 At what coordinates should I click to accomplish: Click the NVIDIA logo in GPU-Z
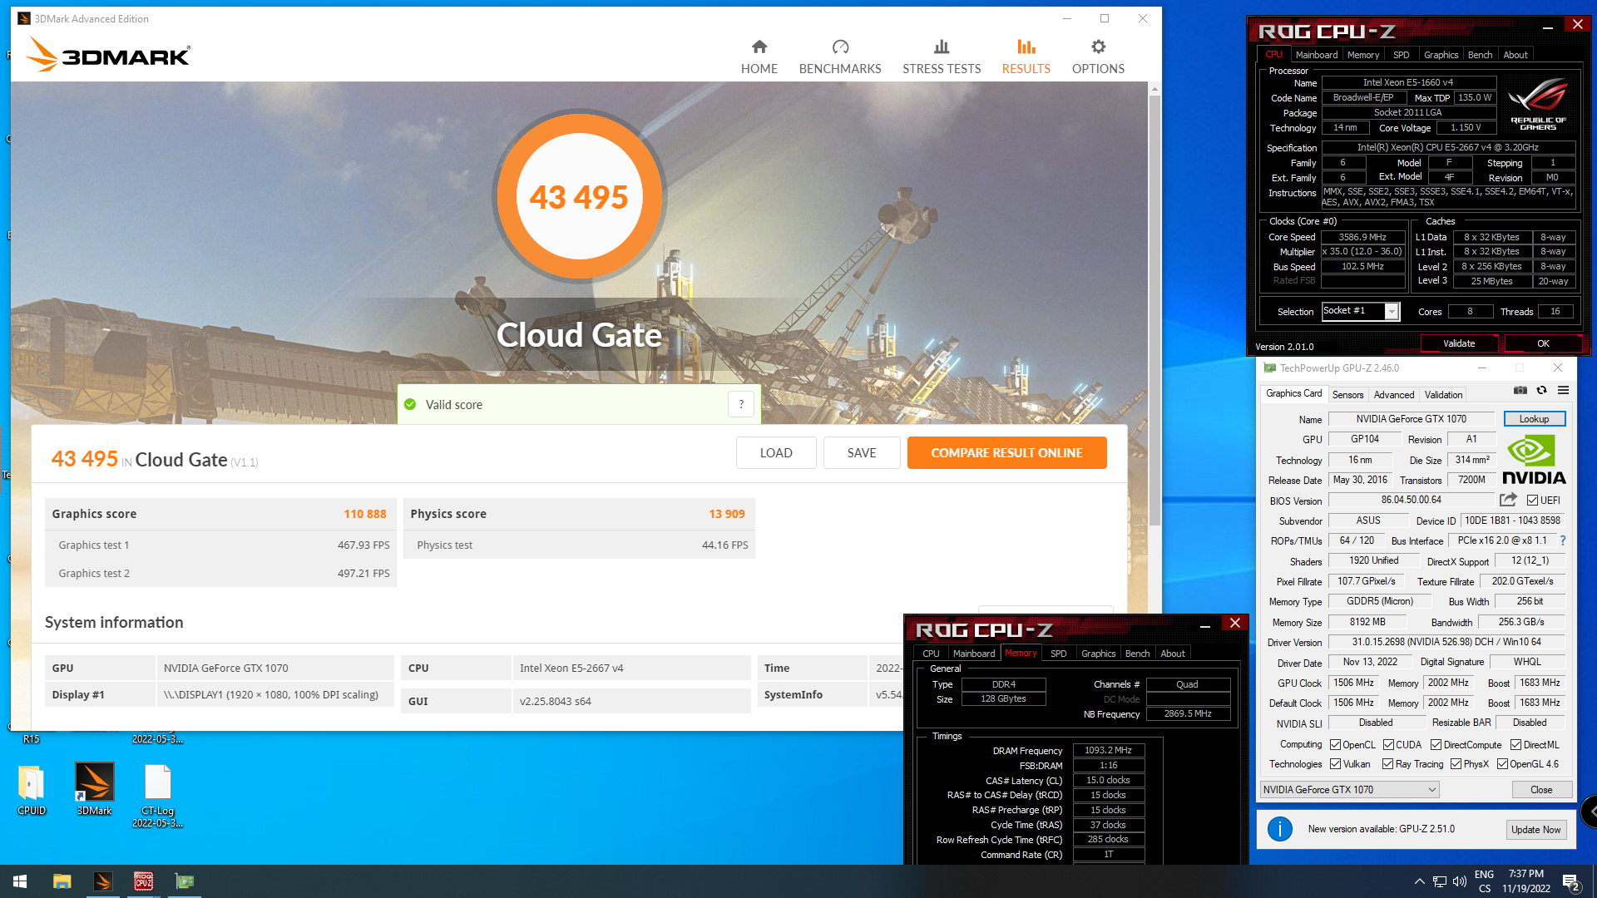tap(1534, 461)
